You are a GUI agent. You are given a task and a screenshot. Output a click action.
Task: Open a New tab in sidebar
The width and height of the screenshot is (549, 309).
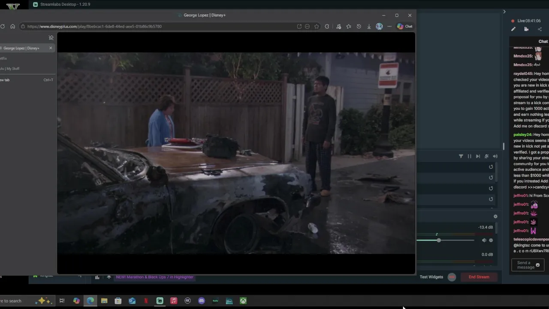click(27, 80)
